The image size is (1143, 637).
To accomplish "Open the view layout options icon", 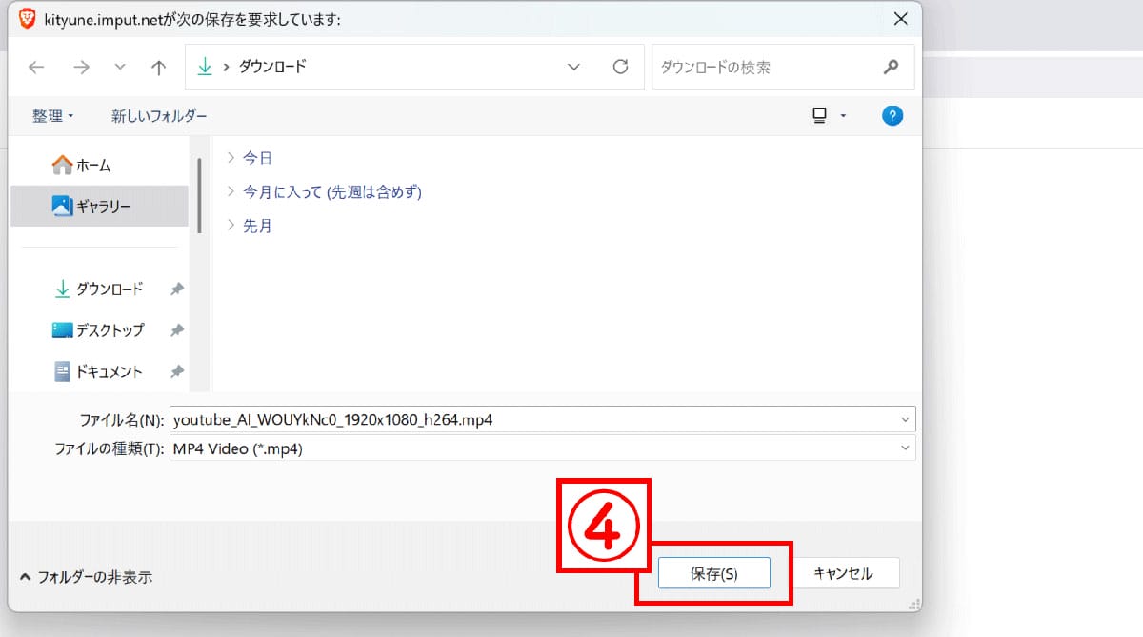I will click(820, 116).
